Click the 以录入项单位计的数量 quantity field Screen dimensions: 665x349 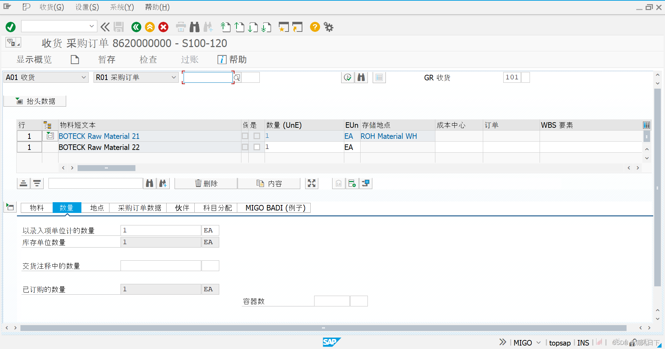tap(161, 231)
